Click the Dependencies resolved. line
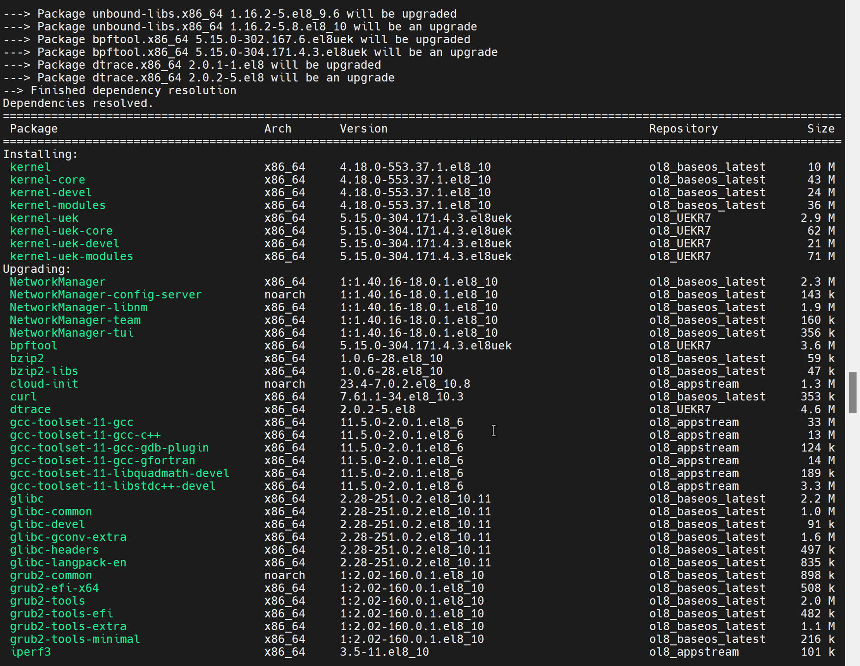This screenshot has height=666, width=860. [79, 103]
